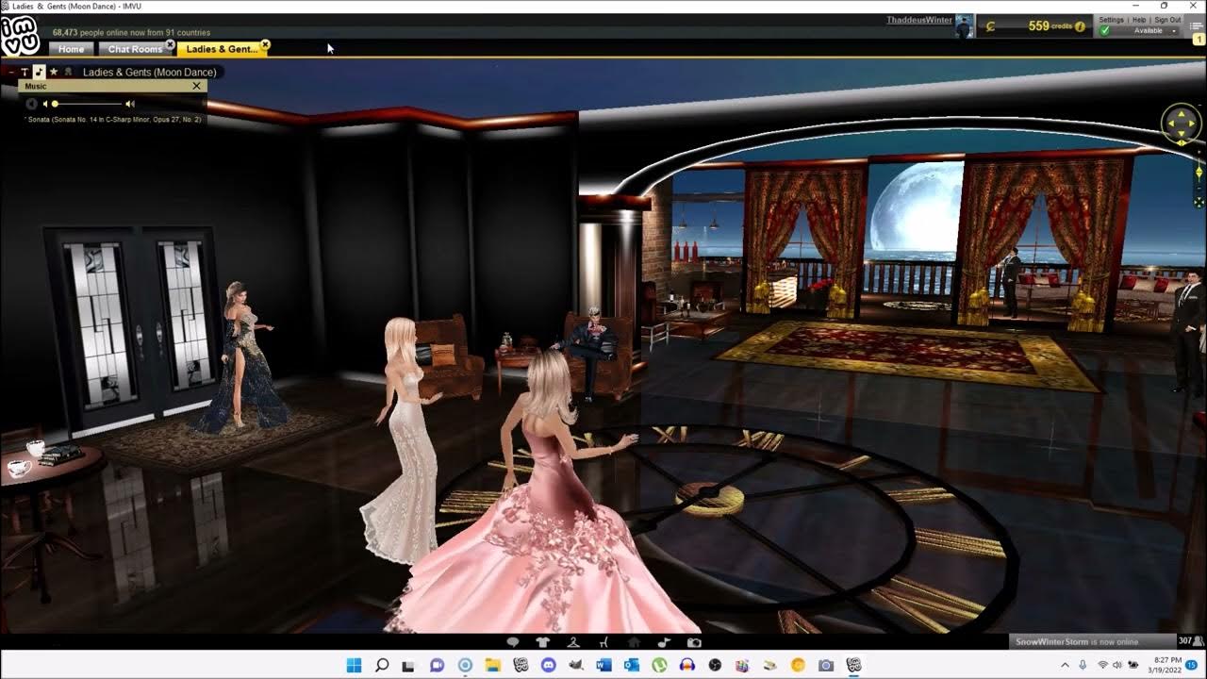The height and width of the screenshot is (679, 1207).
Task: Click the volume-down speaker icon
Action: tap(45, 104)
